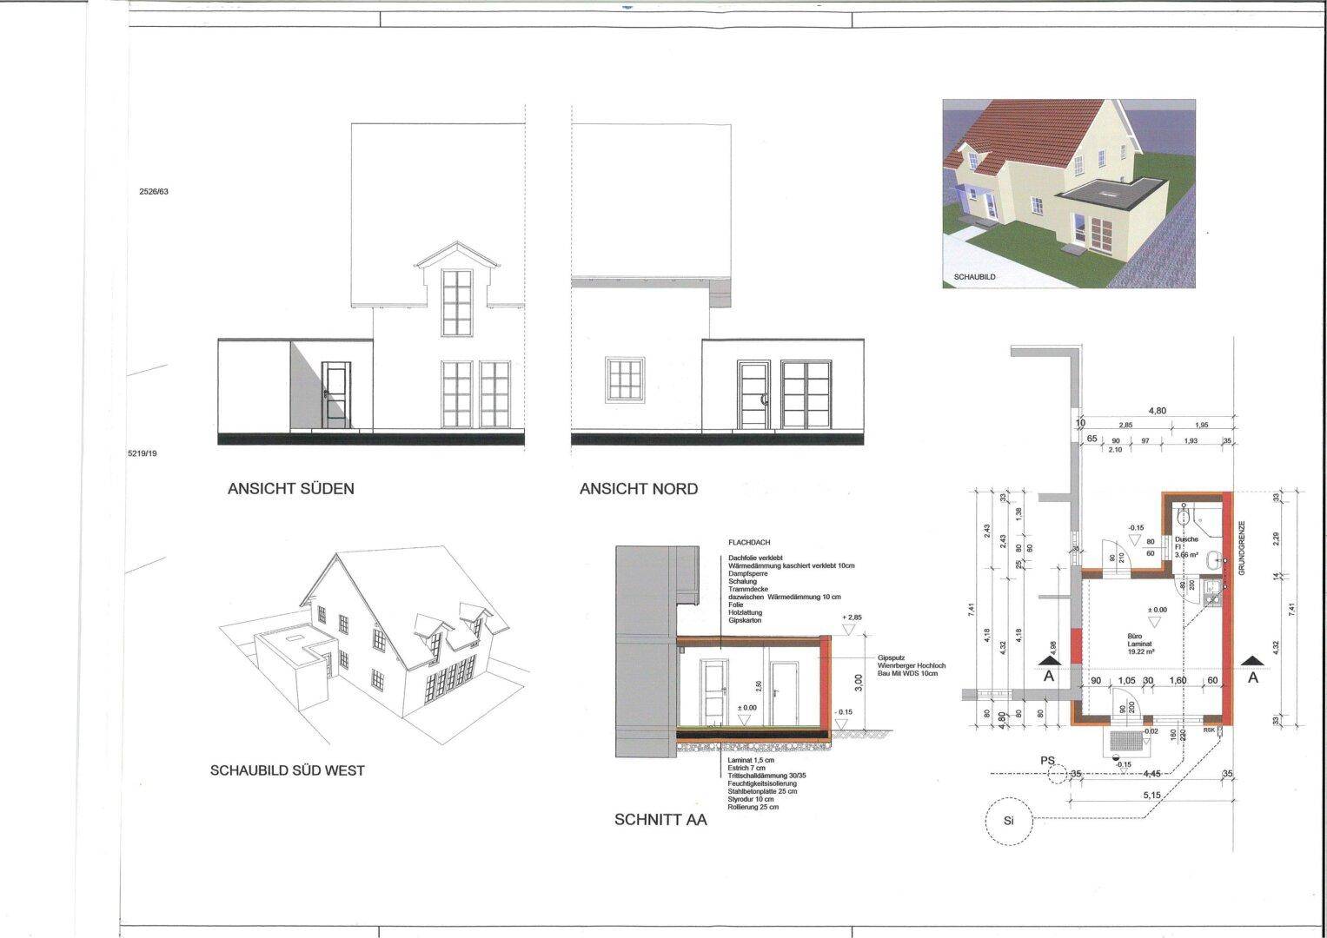
Task: Click the 'Dampfsperre' layer note
Action: [x=748, y=573]
